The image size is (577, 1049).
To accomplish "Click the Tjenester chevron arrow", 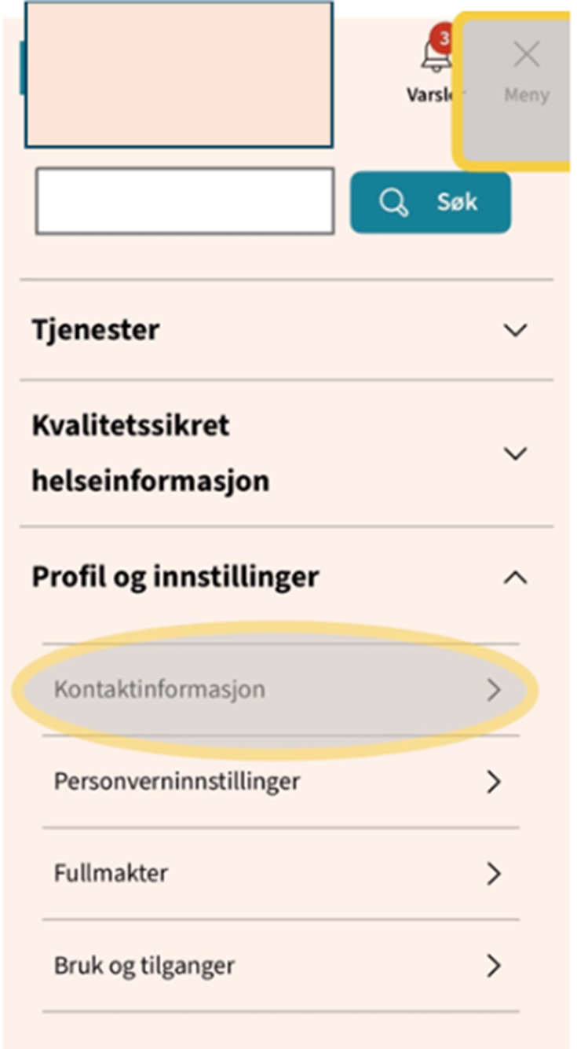I will pos(515,330).
